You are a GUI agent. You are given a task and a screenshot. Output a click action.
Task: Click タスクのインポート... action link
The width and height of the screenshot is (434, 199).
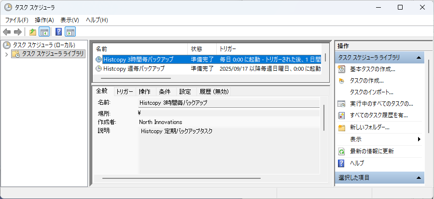371,92
